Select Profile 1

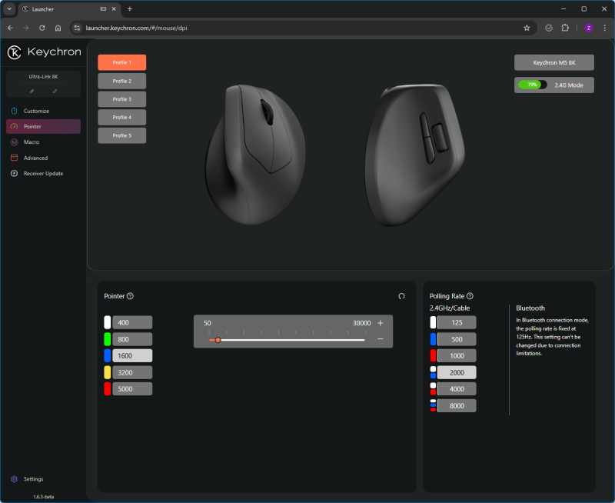122,62
